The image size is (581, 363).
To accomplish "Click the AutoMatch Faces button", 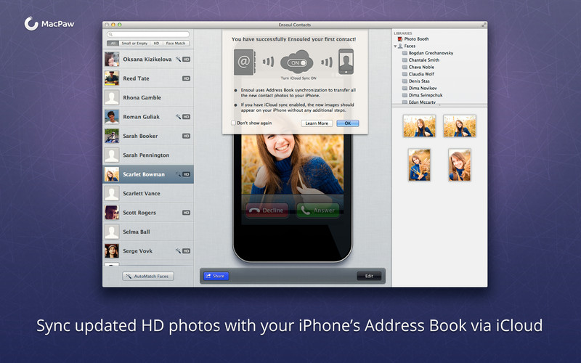I will click(x=148, y=277).
